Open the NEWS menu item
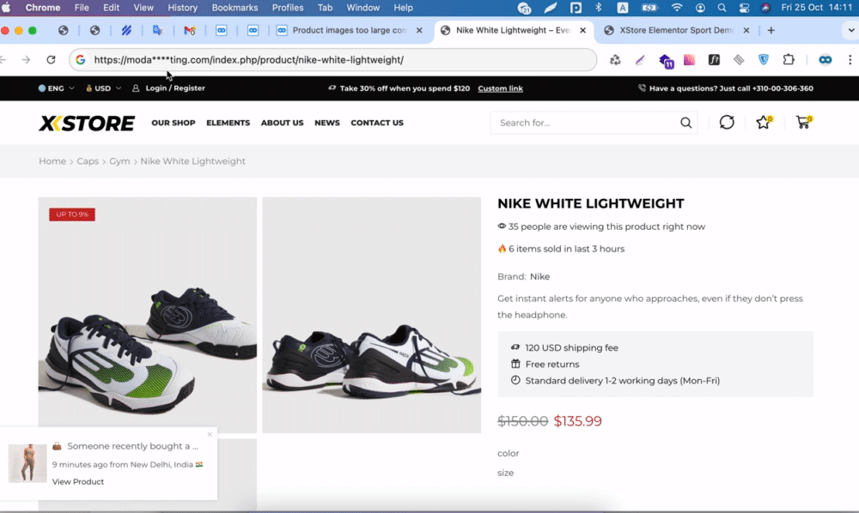This screenshot has width=859, height=513. click(327, 123)
